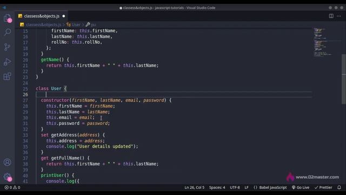Open the Run and Debug view
The image size is (346, 195).
(x=7, y=62)
